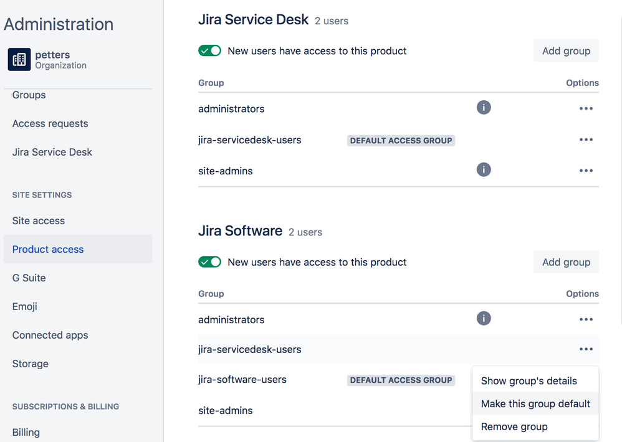Click Add group under Jira Software
The height and width of the screenshot is (442, 622).
pos(566,261)
